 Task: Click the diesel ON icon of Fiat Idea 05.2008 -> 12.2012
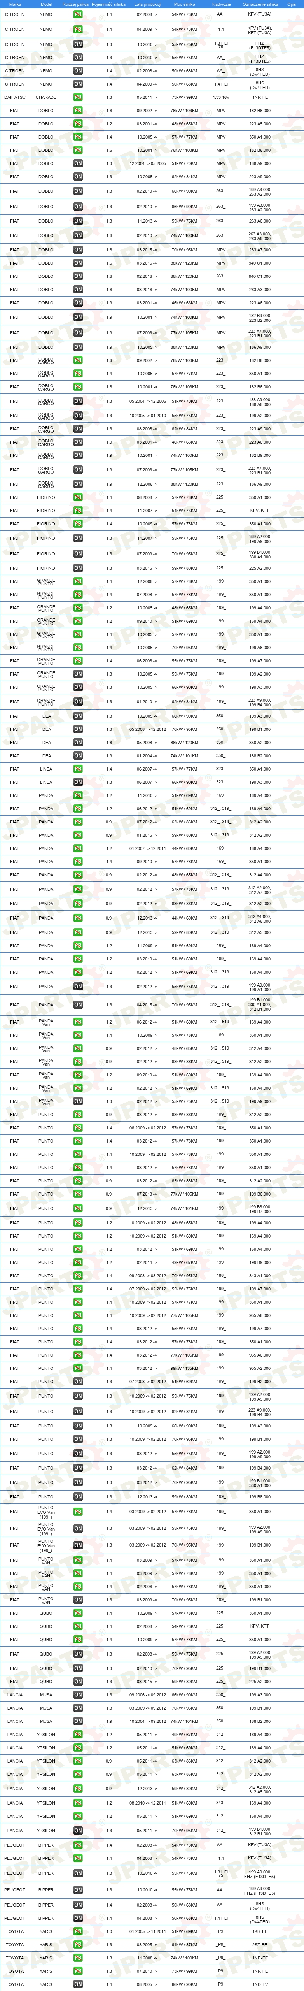pyautogui.click(x=78, y=729)
